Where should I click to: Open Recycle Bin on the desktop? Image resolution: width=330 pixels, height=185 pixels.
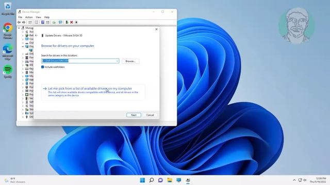[8, 9]
